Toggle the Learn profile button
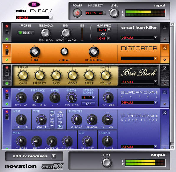 (26, 33)
